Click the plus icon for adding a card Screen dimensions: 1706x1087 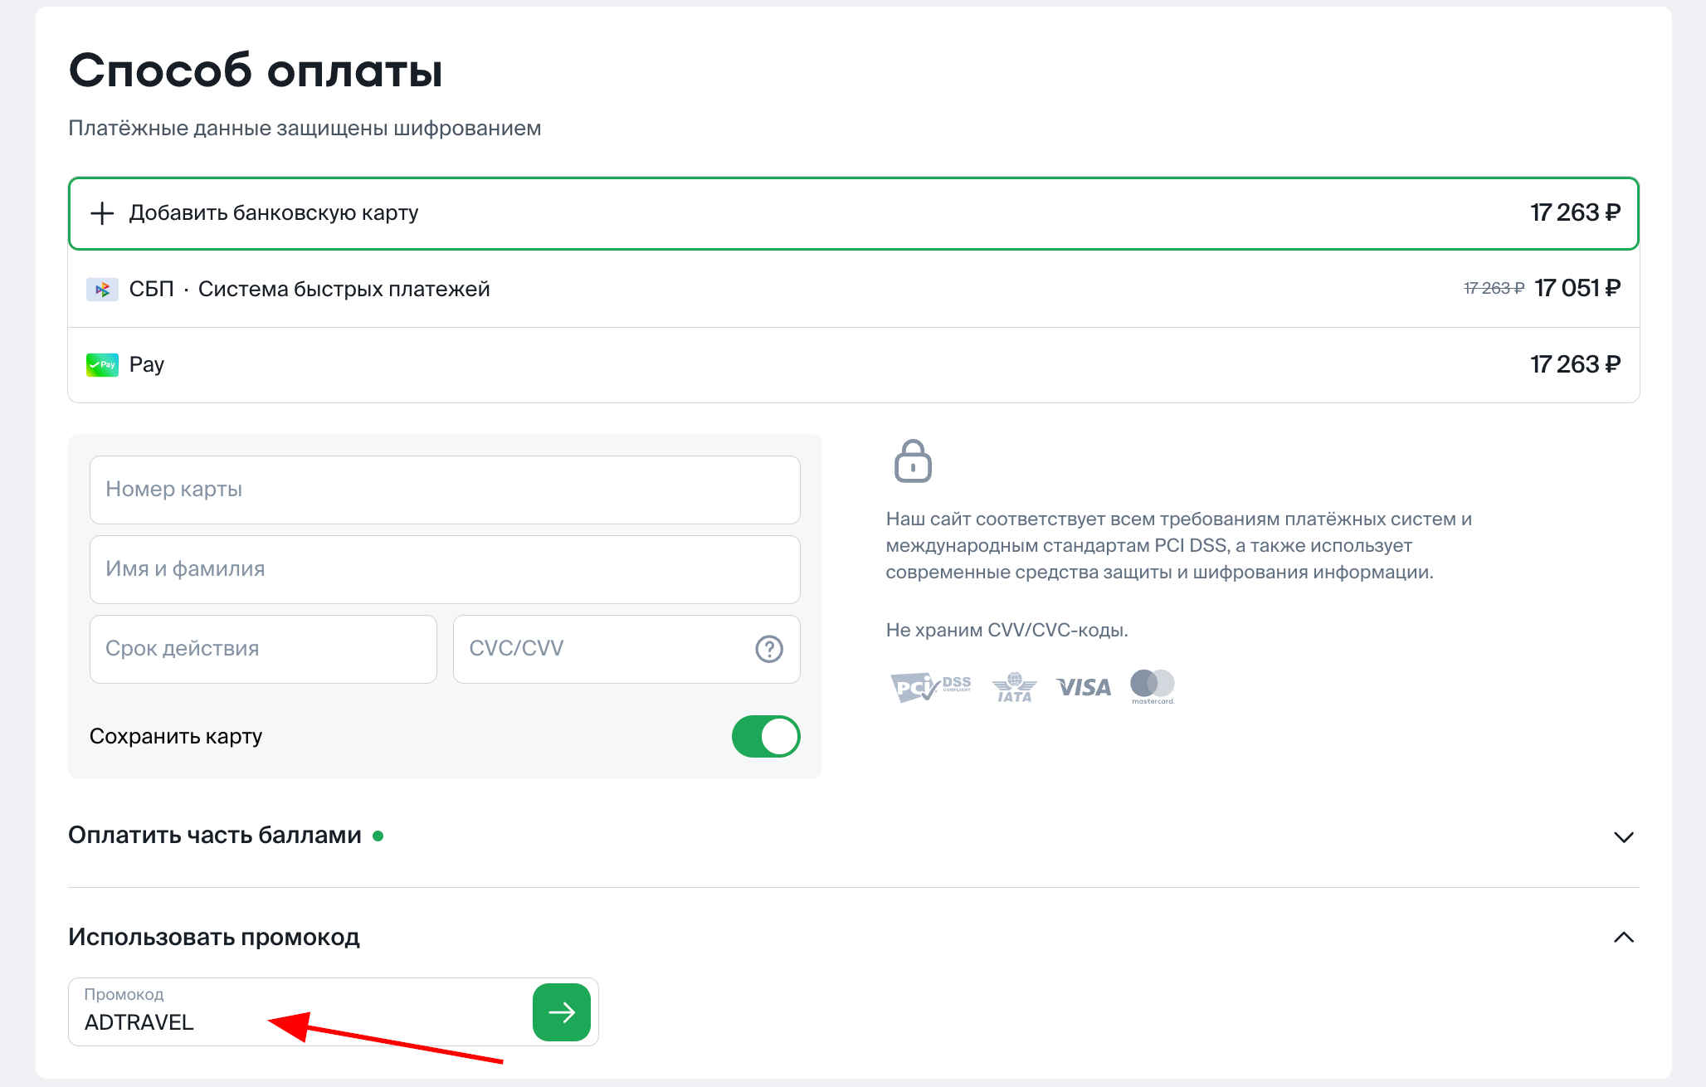102,213
